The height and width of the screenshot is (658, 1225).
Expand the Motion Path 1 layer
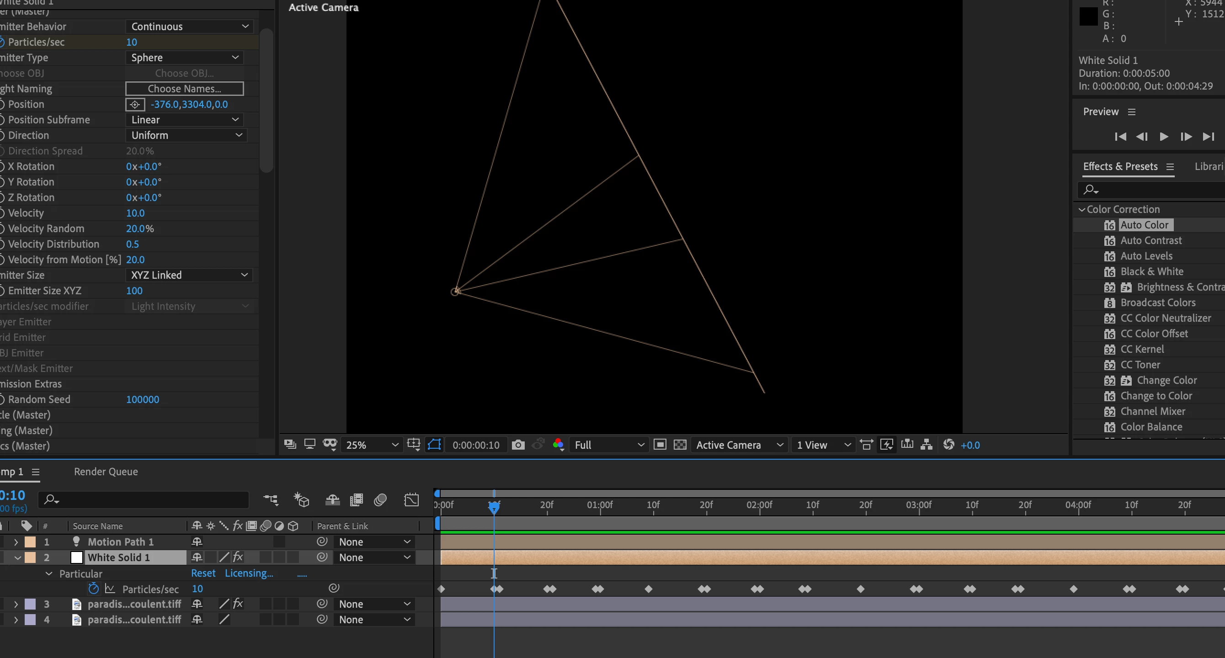click(16, 542)
